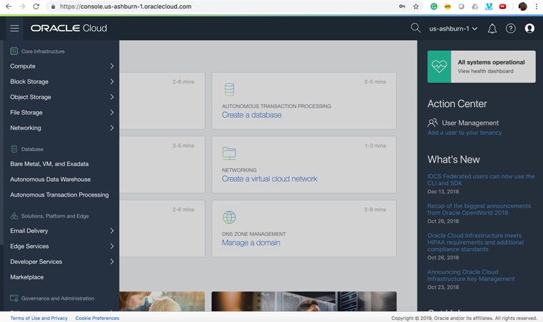Click the Core Infrastructure section icon
543x322 pixels.
point(14,52)
